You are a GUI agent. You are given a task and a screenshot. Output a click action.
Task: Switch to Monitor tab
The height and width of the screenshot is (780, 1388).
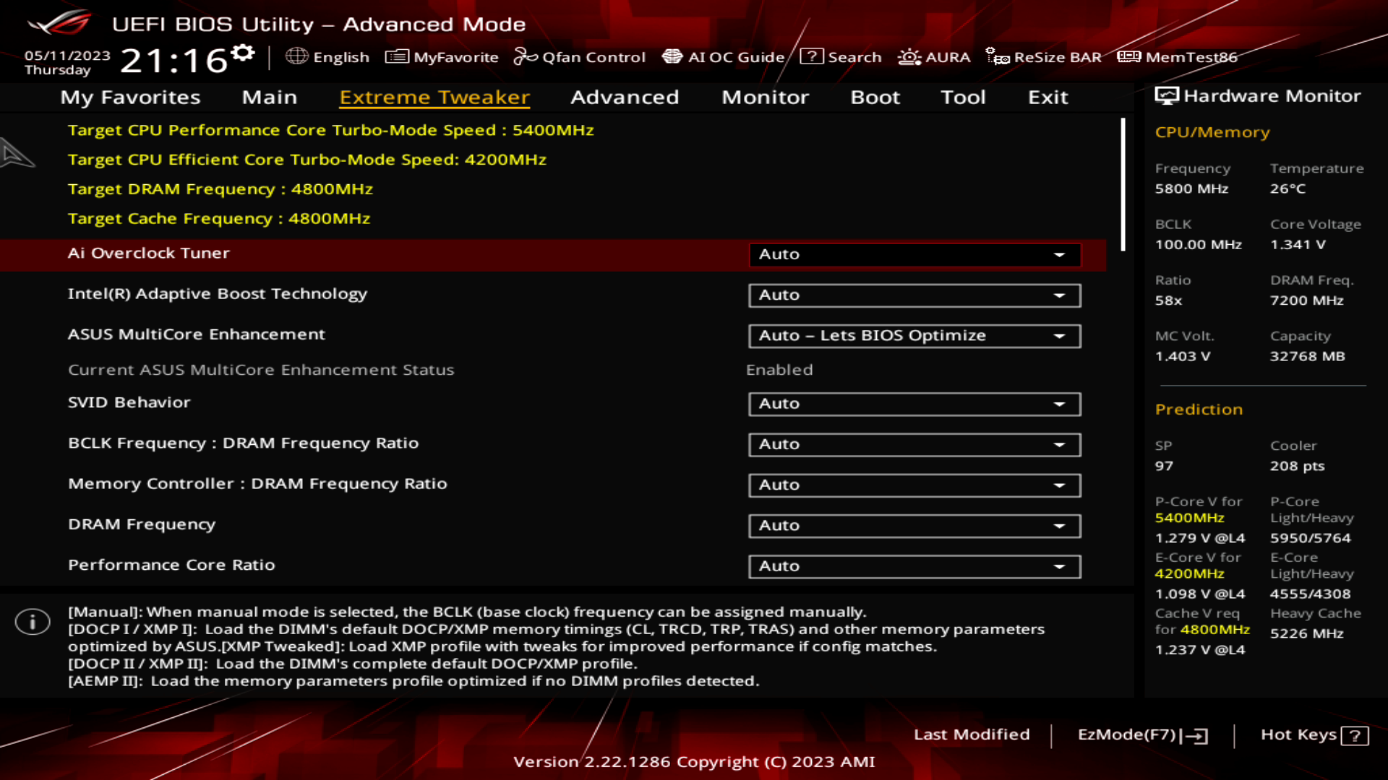point(765,97)
